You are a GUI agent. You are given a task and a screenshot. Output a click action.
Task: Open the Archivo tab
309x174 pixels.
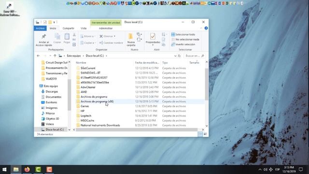click(40, 29)
